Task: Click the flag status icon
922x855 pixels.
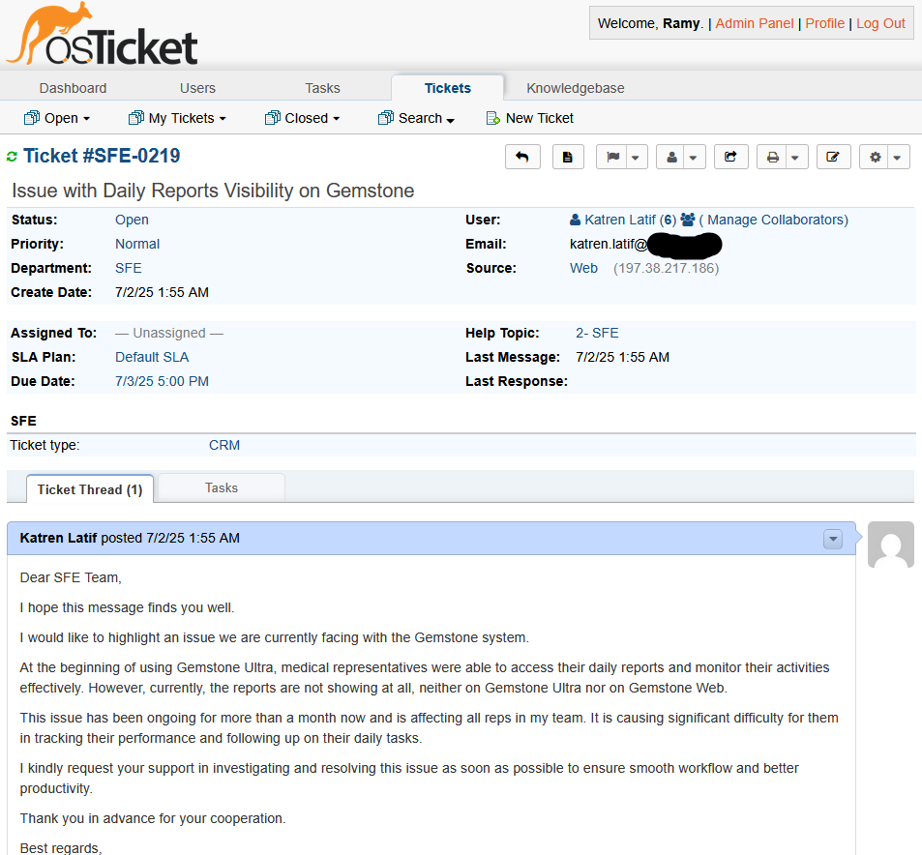Action: [612, 157]
